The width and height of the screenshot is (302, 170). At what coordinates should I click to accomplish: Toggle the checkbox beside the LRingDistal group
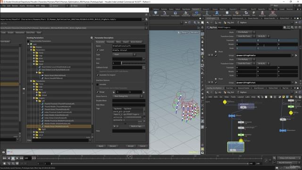click(x=216, y=83)
